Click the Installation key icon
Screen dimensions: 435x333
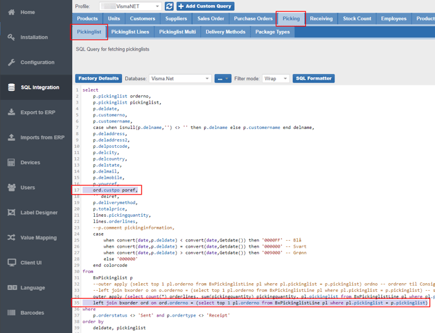point(11,37)
